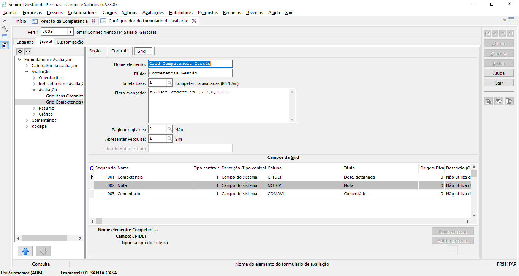The height and width of the screenshot is (276, 519).
Task: Switch to the Customização tab
Action: tap(70, 42)
